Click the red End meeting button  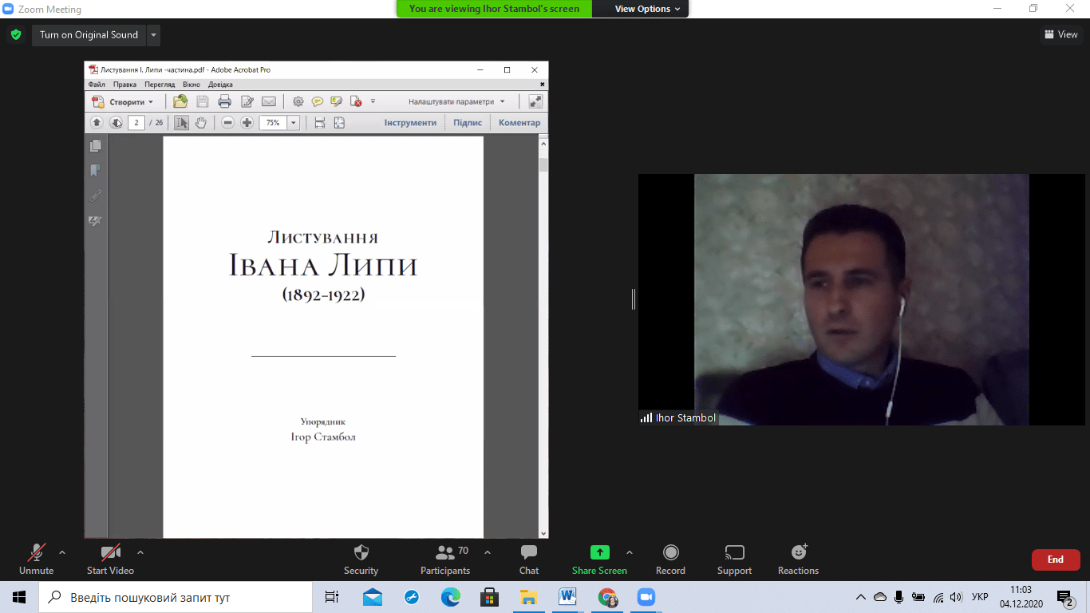pyautogui.click(x=1055, y=560)
